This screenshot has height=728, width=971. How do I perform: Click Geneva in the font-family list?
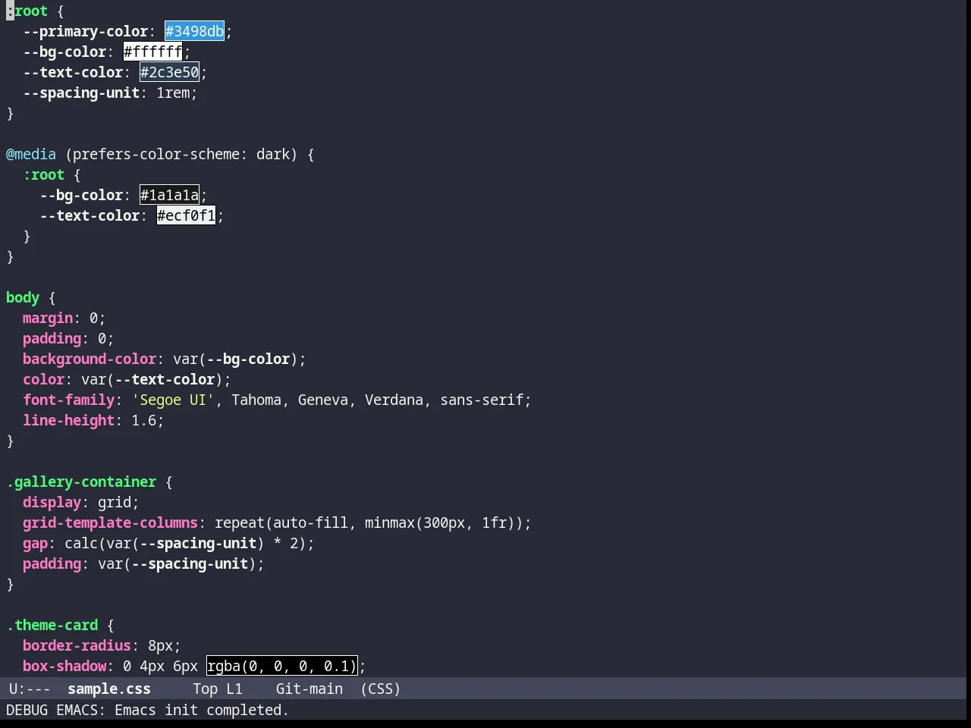pyautogui.click(x=323, y=400)
